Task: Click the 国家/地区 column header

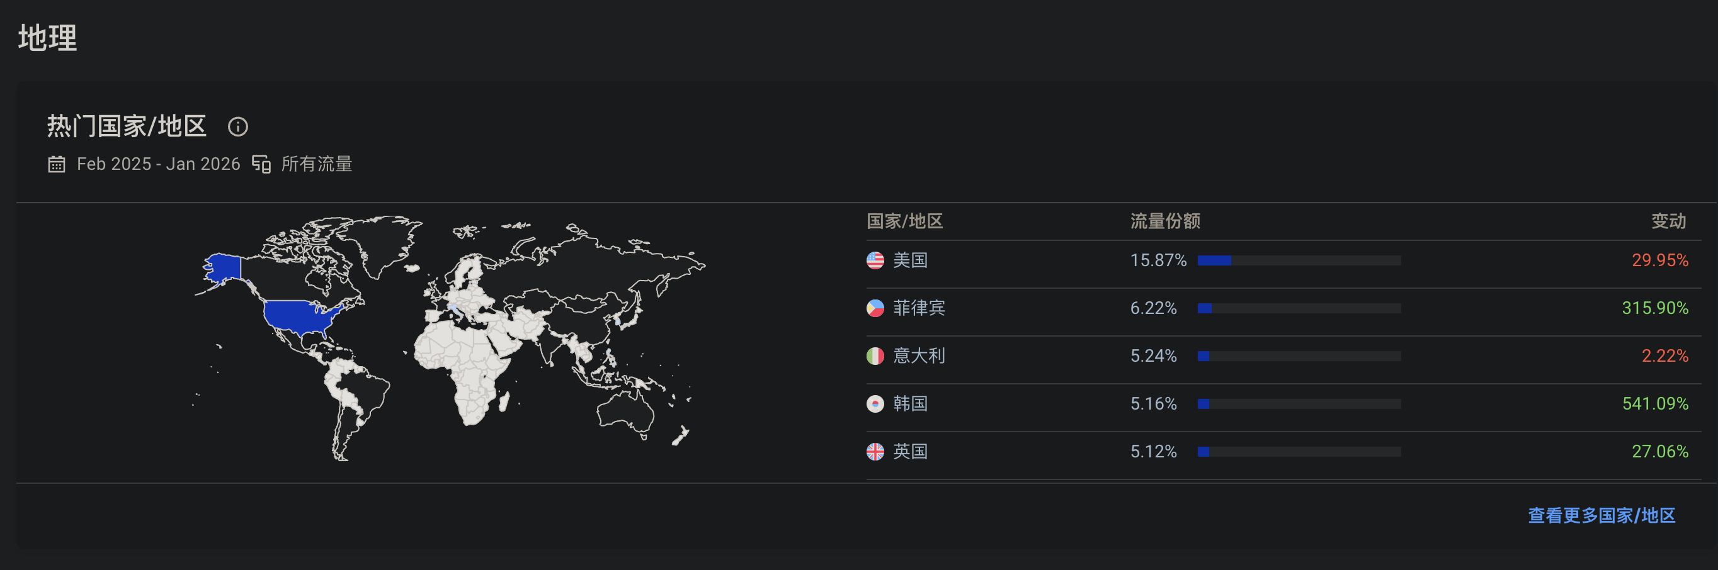Action: tap(904, 221)
